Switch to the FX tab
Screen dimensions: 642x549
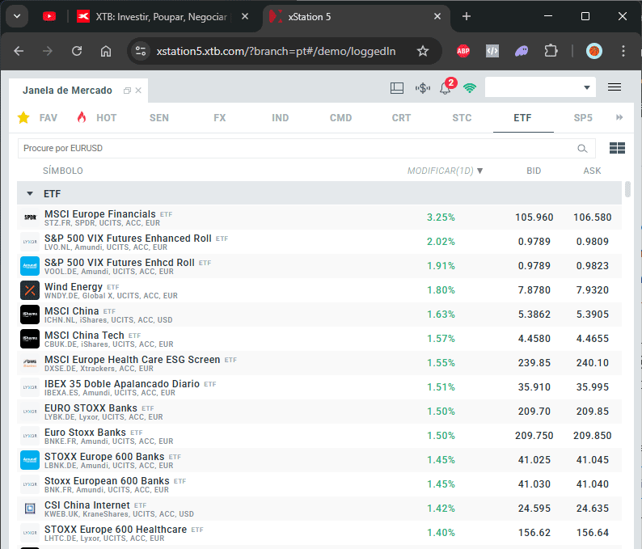(219, 118)
